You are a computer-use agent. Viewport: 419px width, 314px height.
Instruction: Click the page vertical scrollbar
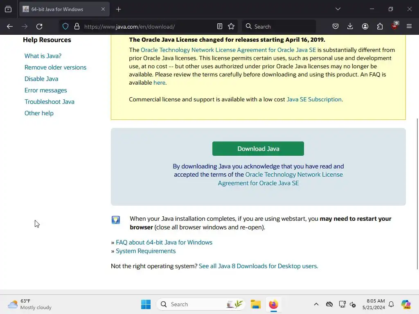tap(417, 194)
